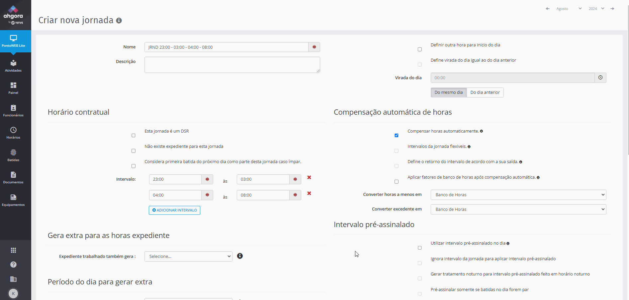Open Converter excedente em dropdown
The image size is (629, 300).
point(518,209)
